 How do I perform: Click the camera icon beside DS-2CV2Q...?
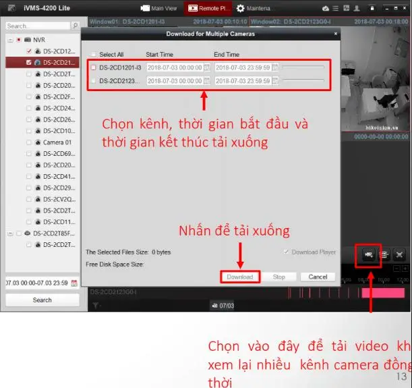tap(38, 199)
